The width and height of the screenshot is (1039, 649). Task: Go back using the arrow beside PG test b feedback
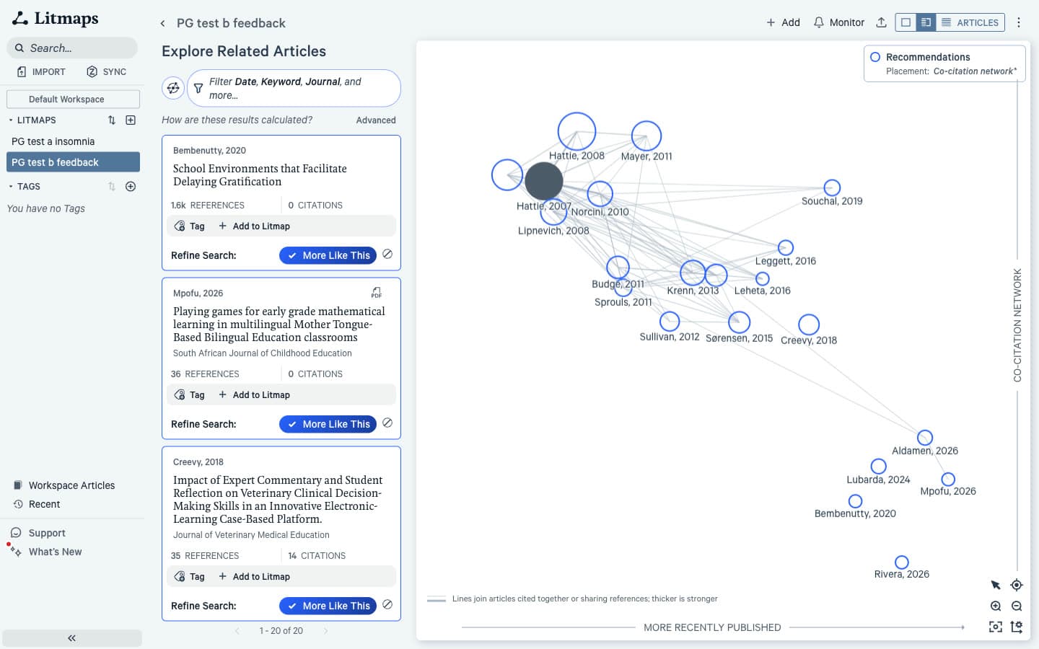click(x=162, y=23)
